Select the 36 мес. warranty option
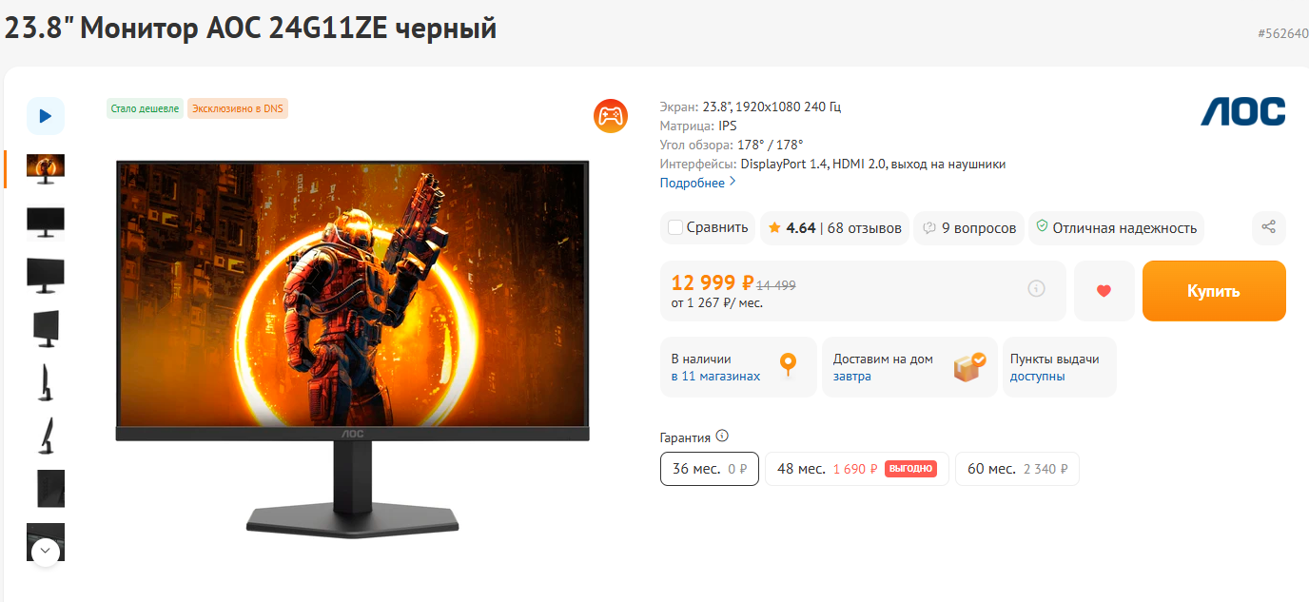This screenshot has width=1309, height=602. (710, 469)
